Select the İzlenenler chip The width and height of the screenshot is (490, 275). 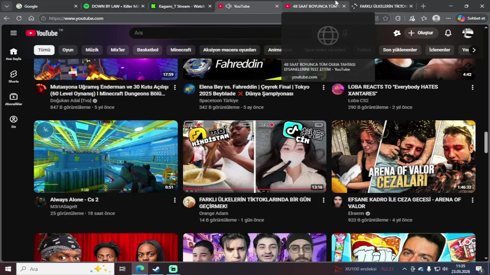pyautogui.click(x=440, y=50)
